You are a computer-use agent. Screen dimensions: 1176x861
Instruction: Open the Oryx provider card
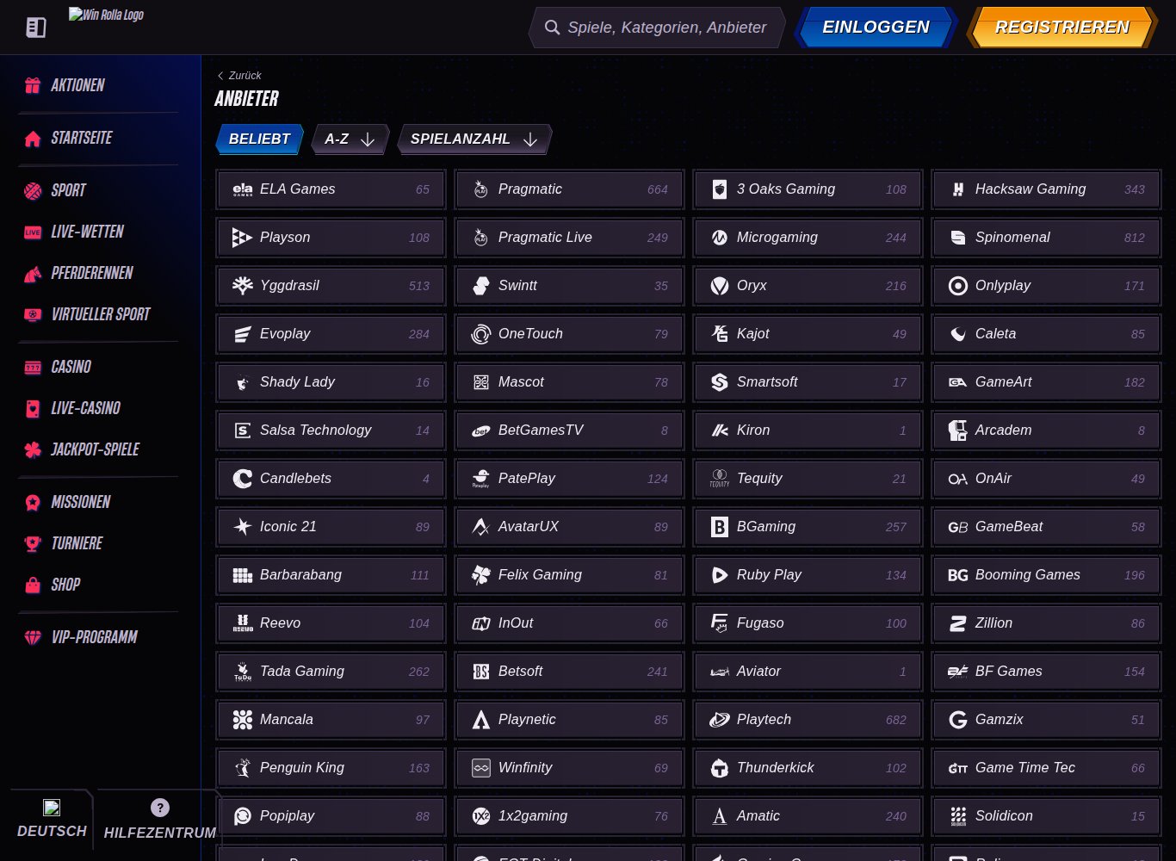point(808,286)
